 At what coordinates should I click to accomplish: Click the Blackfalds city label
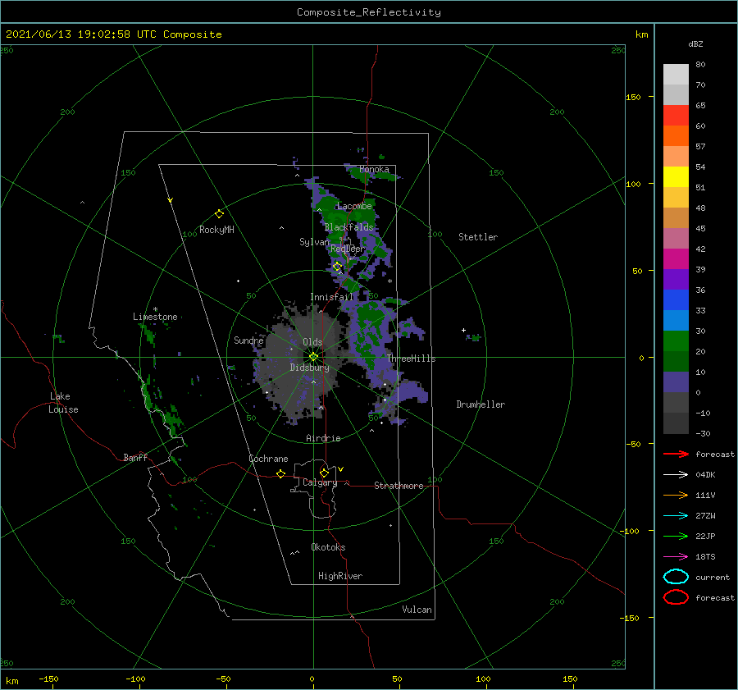(x=348, y=227)
